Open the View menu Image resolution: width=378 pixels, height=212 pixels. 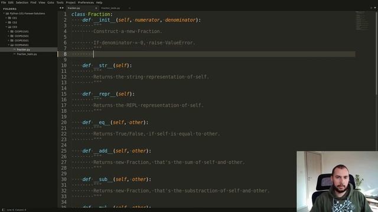pyautogui.click(x=42, y=2)
